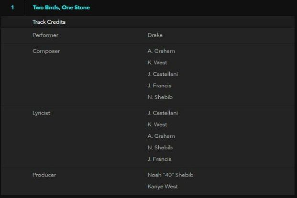Click lyricist A. Graham

coord(161,136)
